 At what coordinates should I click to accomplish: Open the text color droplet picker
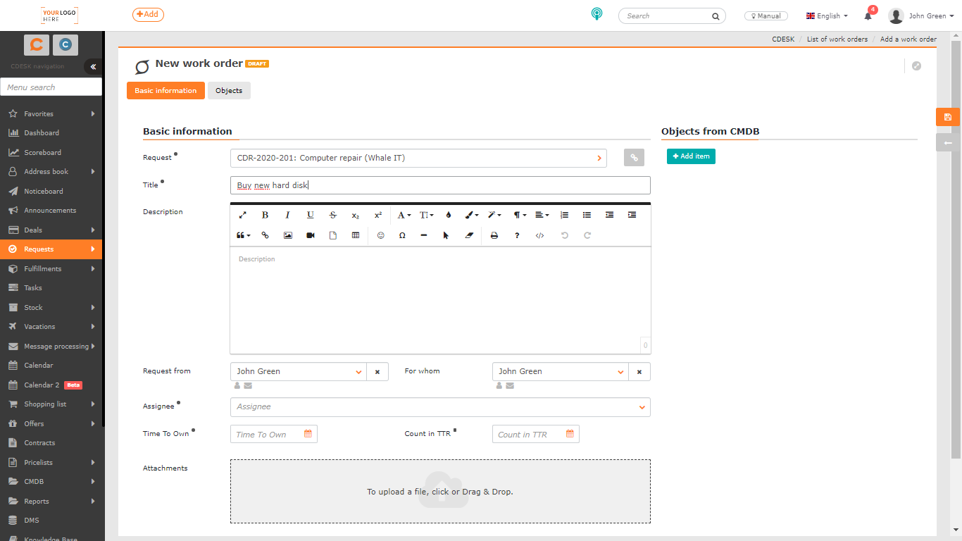click(x=449, y=215)
